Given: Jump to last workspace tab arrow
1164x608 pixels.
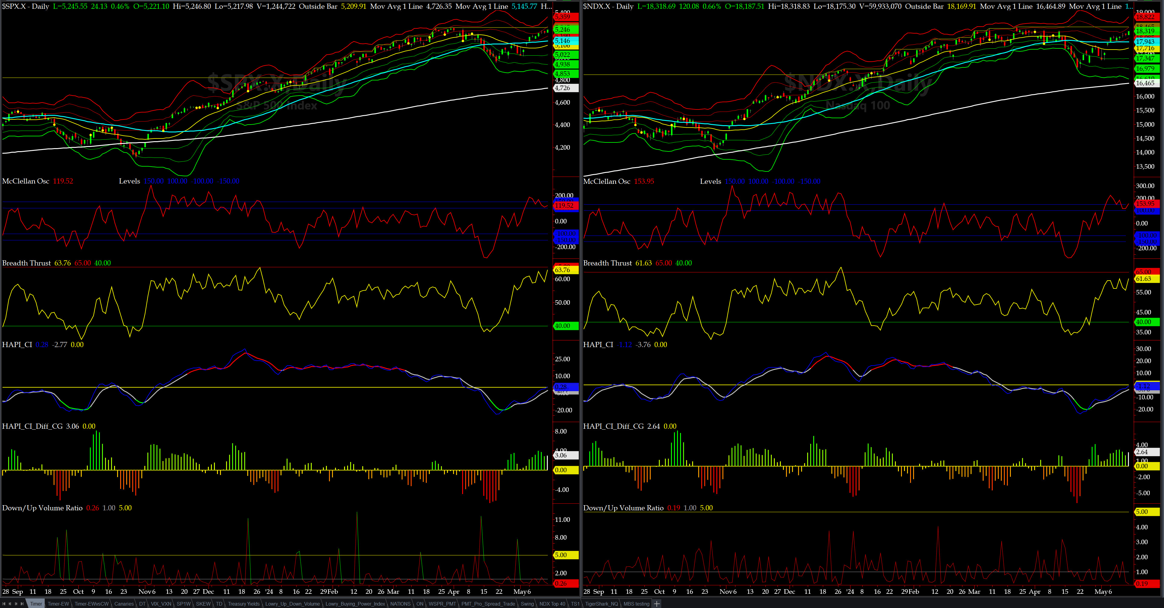Looking at the screenshot, I should point(22,604).
